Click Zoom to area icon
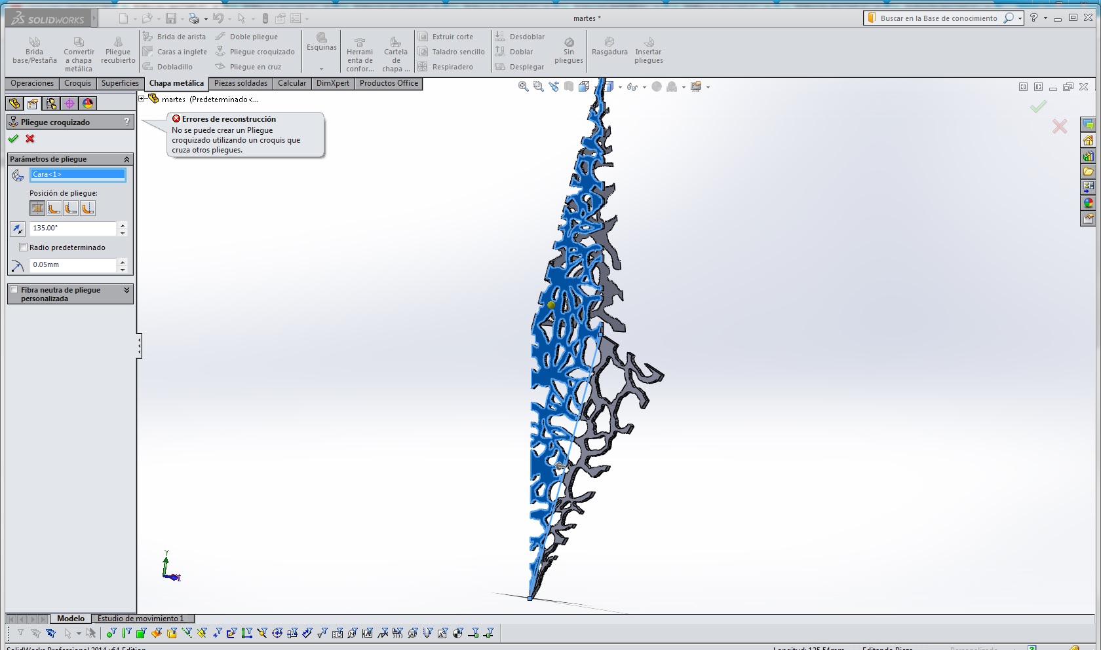The image size is (1101, 650). pyautogui.click(x=539, y=86)
